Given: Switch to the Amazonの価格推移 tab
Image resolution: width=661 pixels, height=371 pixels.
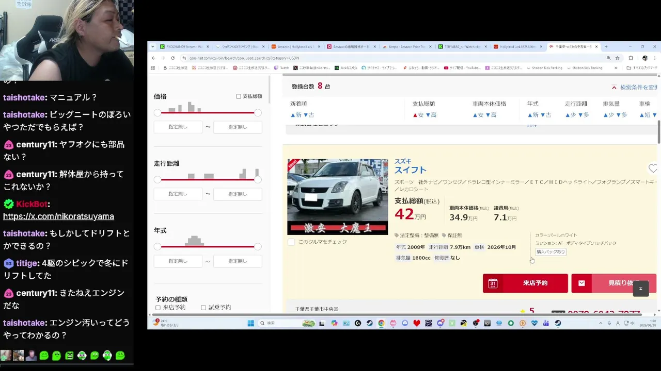Looking at the screenshot, I should 352,46.
